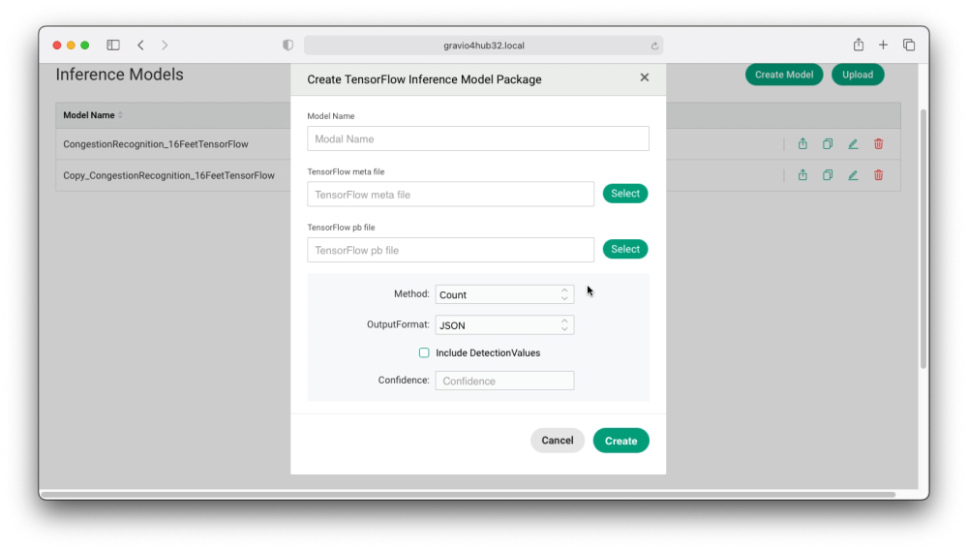The image size is (968, 551).
Task: Close the Create TensorFlow dialog
Action: pyautogui.click(x=645, y=77)
